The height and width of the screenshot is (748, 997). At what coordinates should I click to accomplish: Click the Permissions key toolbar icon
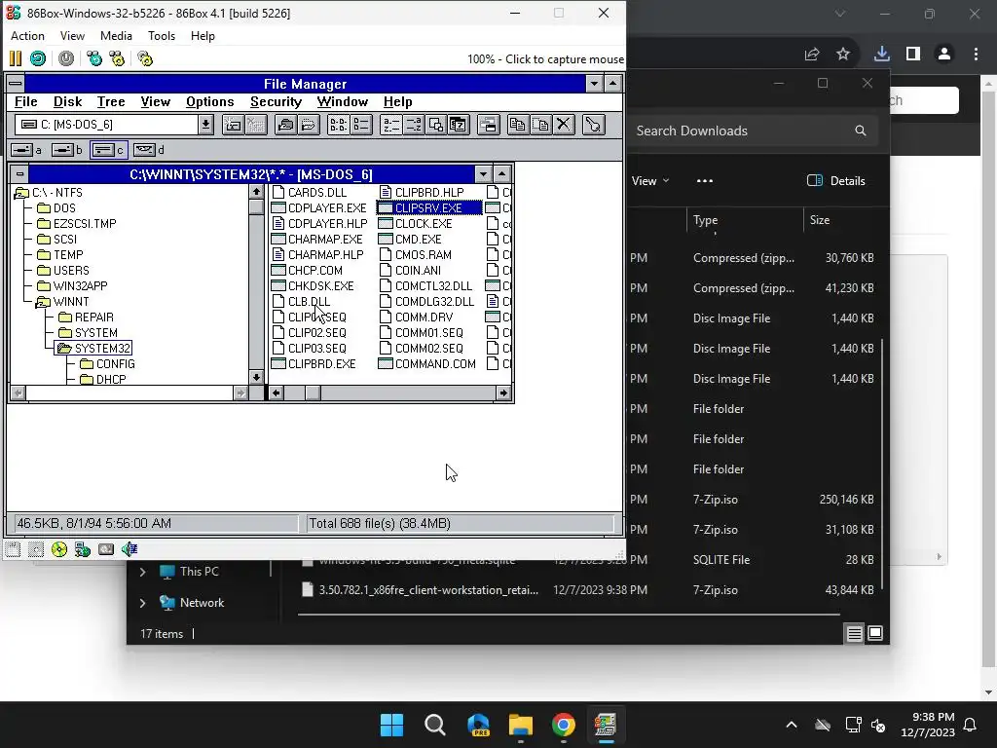tap(593, 125)
